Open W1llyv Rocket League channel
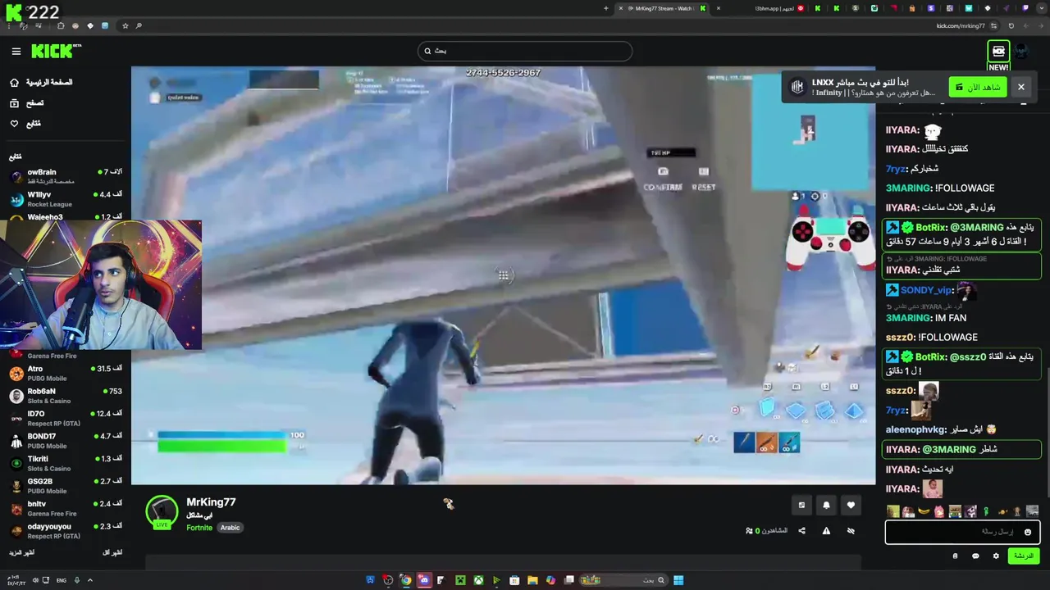Screen dimensions: 1050x590 coord(65,199)
